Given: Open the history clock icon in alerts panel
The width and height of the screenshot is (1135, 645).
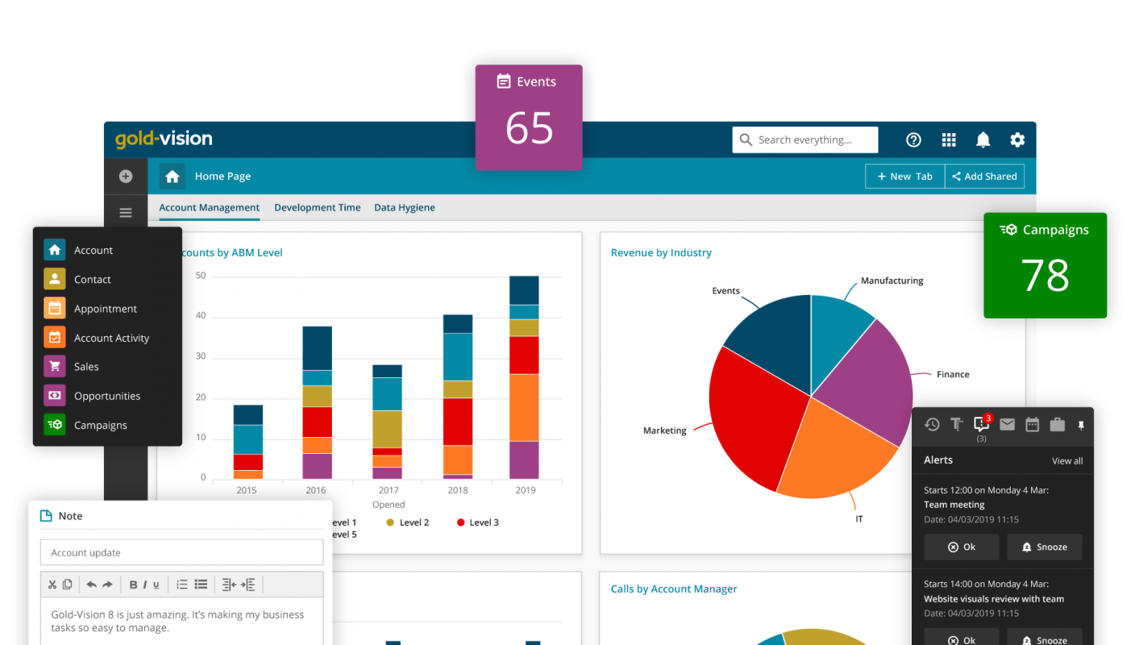Looking at the screenshot, I should click(x=932, y=424).
